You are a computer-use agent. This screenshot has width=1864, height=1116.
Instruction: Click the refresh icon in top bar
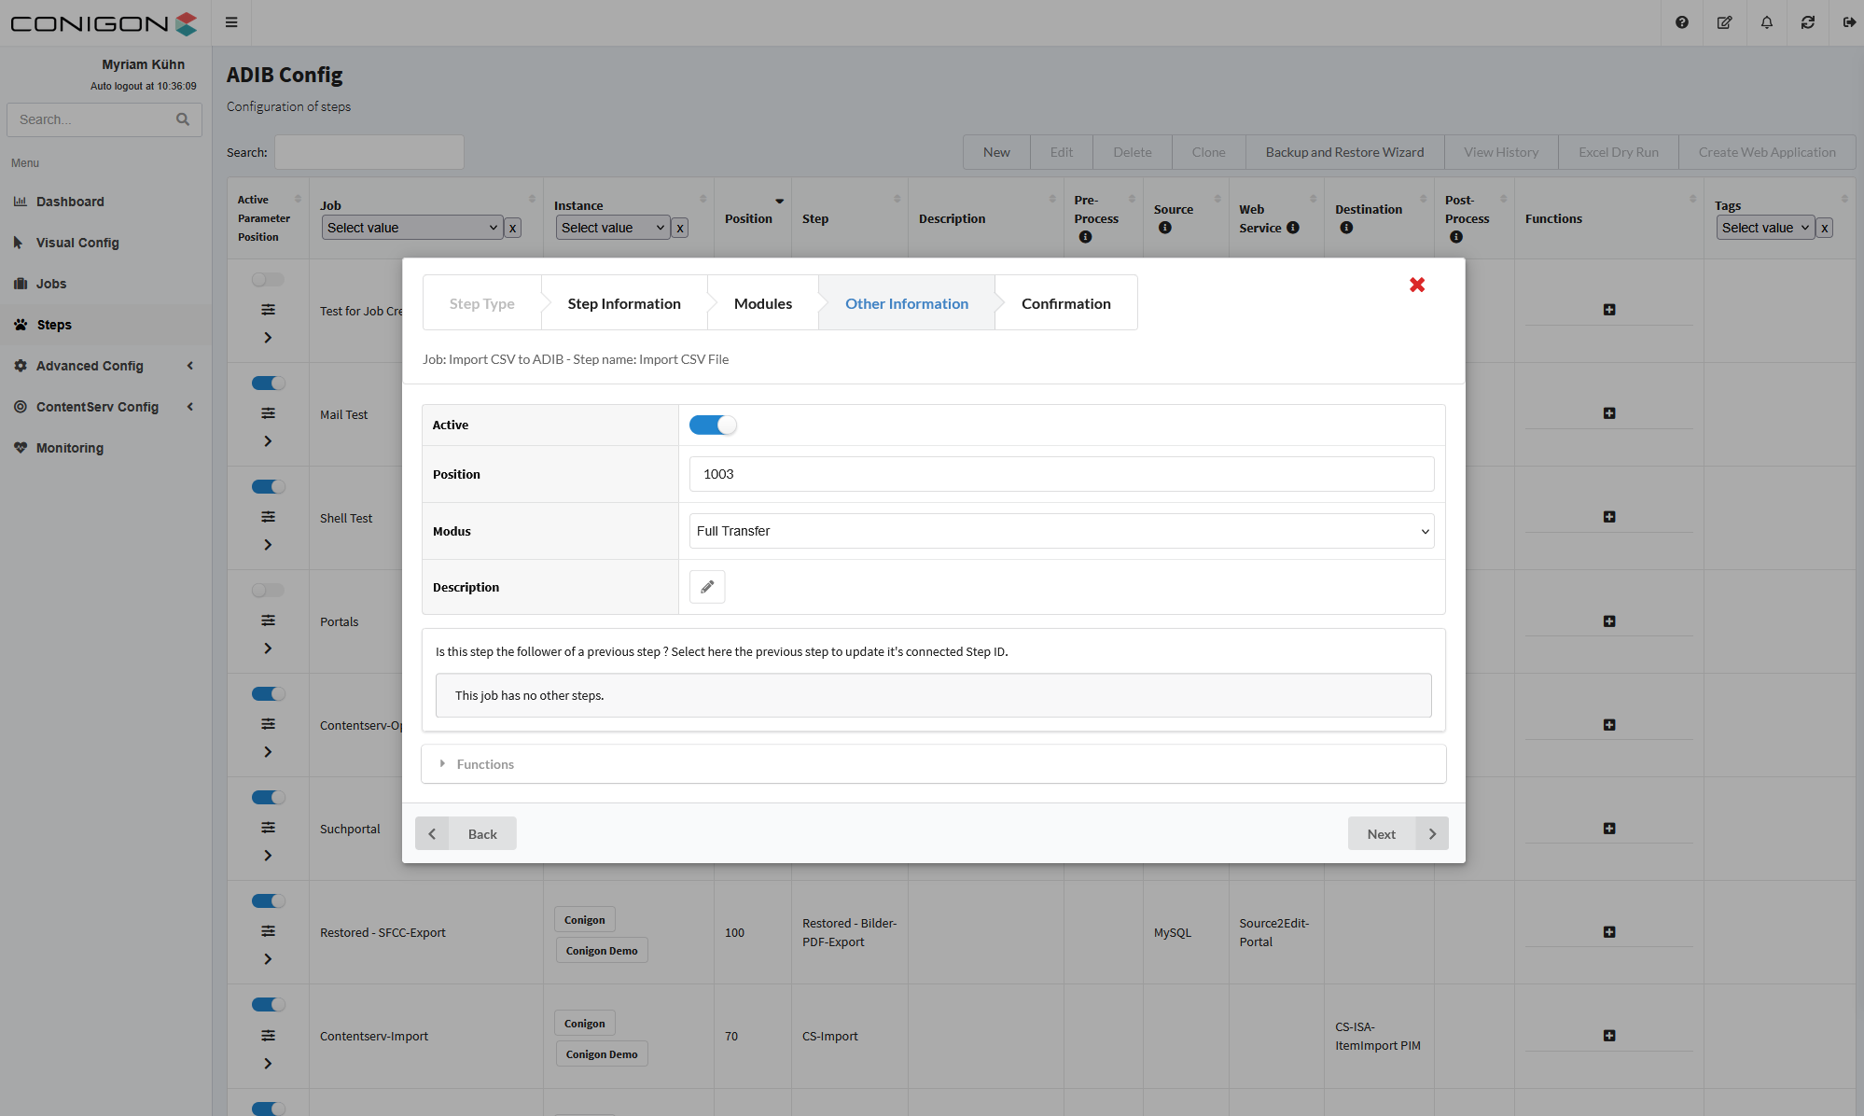[x=1808, y=22]
